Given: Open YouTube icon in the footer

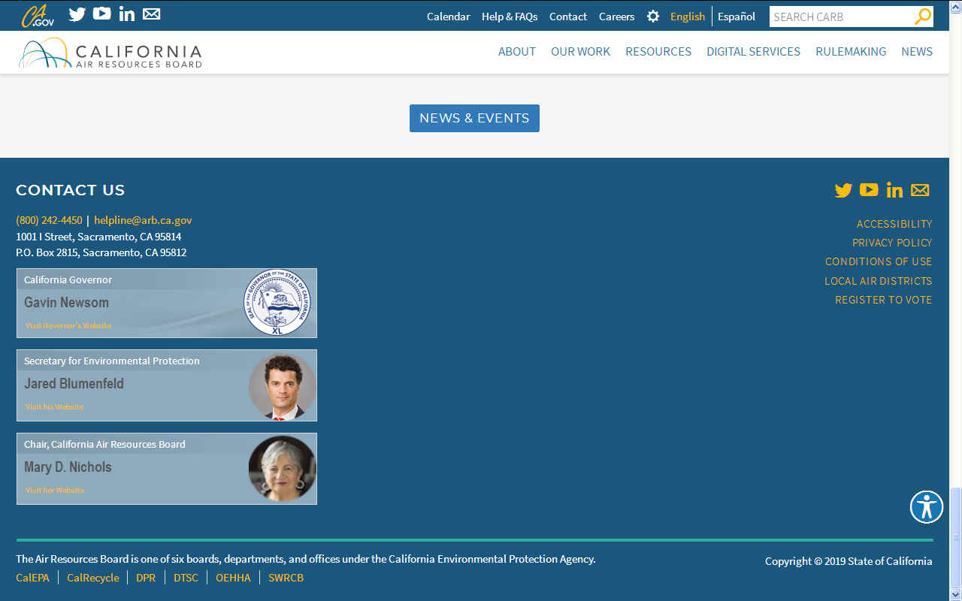Looking at the screenshot, I should tap(869, 189).
